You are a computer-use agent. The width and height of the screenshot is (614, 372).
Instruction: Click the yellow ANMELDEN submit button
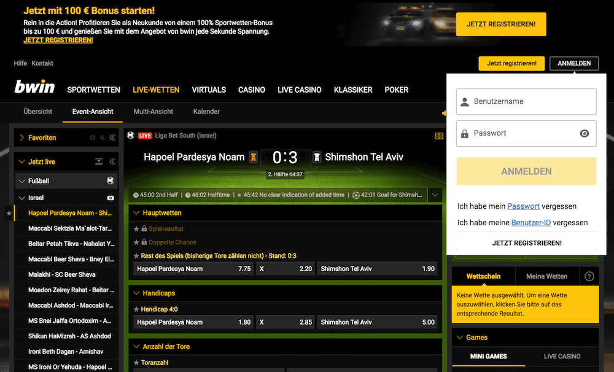[x=526, y=171]
